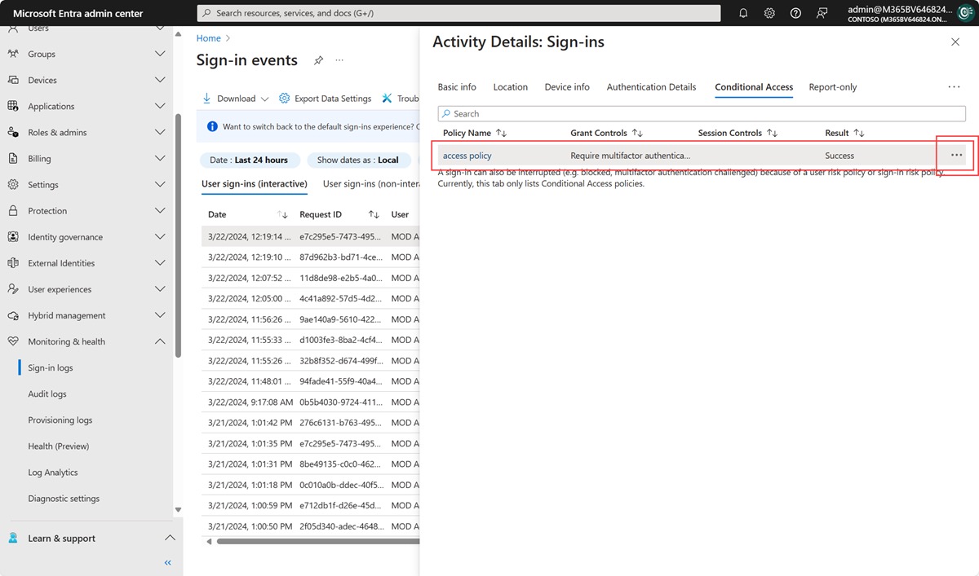
Task: Click the Devices sidebar icon
Action: pyautogui.click(x=13, y=80)
